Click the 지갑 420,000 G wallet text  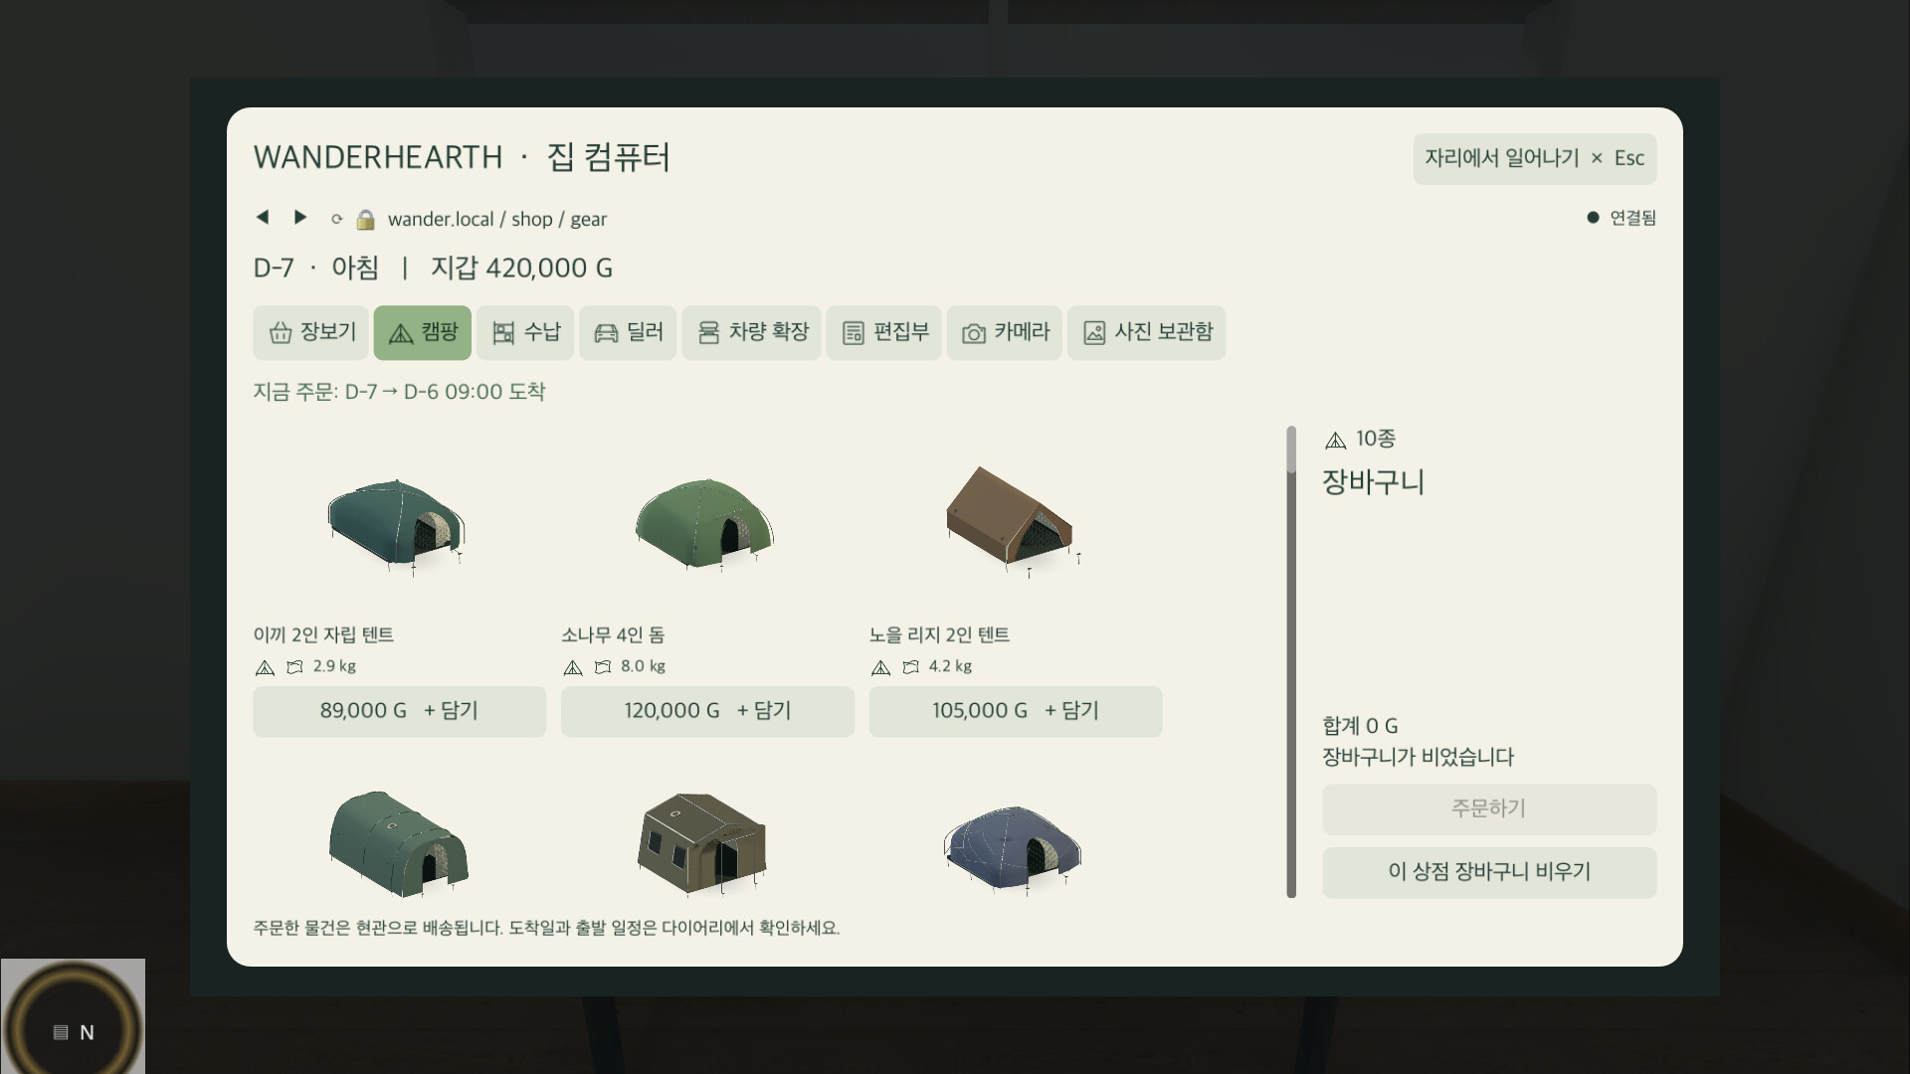click(521, 268)
